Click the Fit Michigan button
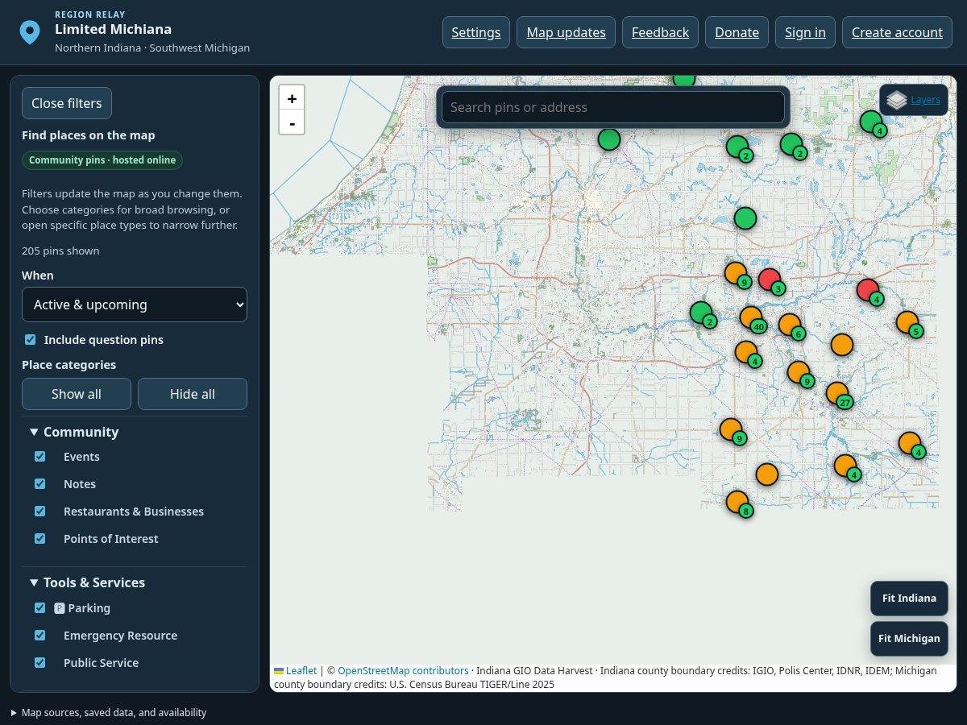The width and height of the screenshot is (967, 725). [x=909, y=639]
